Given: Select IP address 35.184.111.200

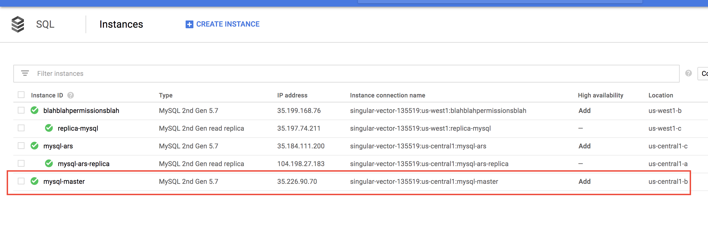Looking at the screenshot, I should click(301, 146).
